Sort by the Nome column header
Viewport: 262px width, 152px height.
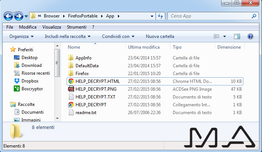[74, 47]
